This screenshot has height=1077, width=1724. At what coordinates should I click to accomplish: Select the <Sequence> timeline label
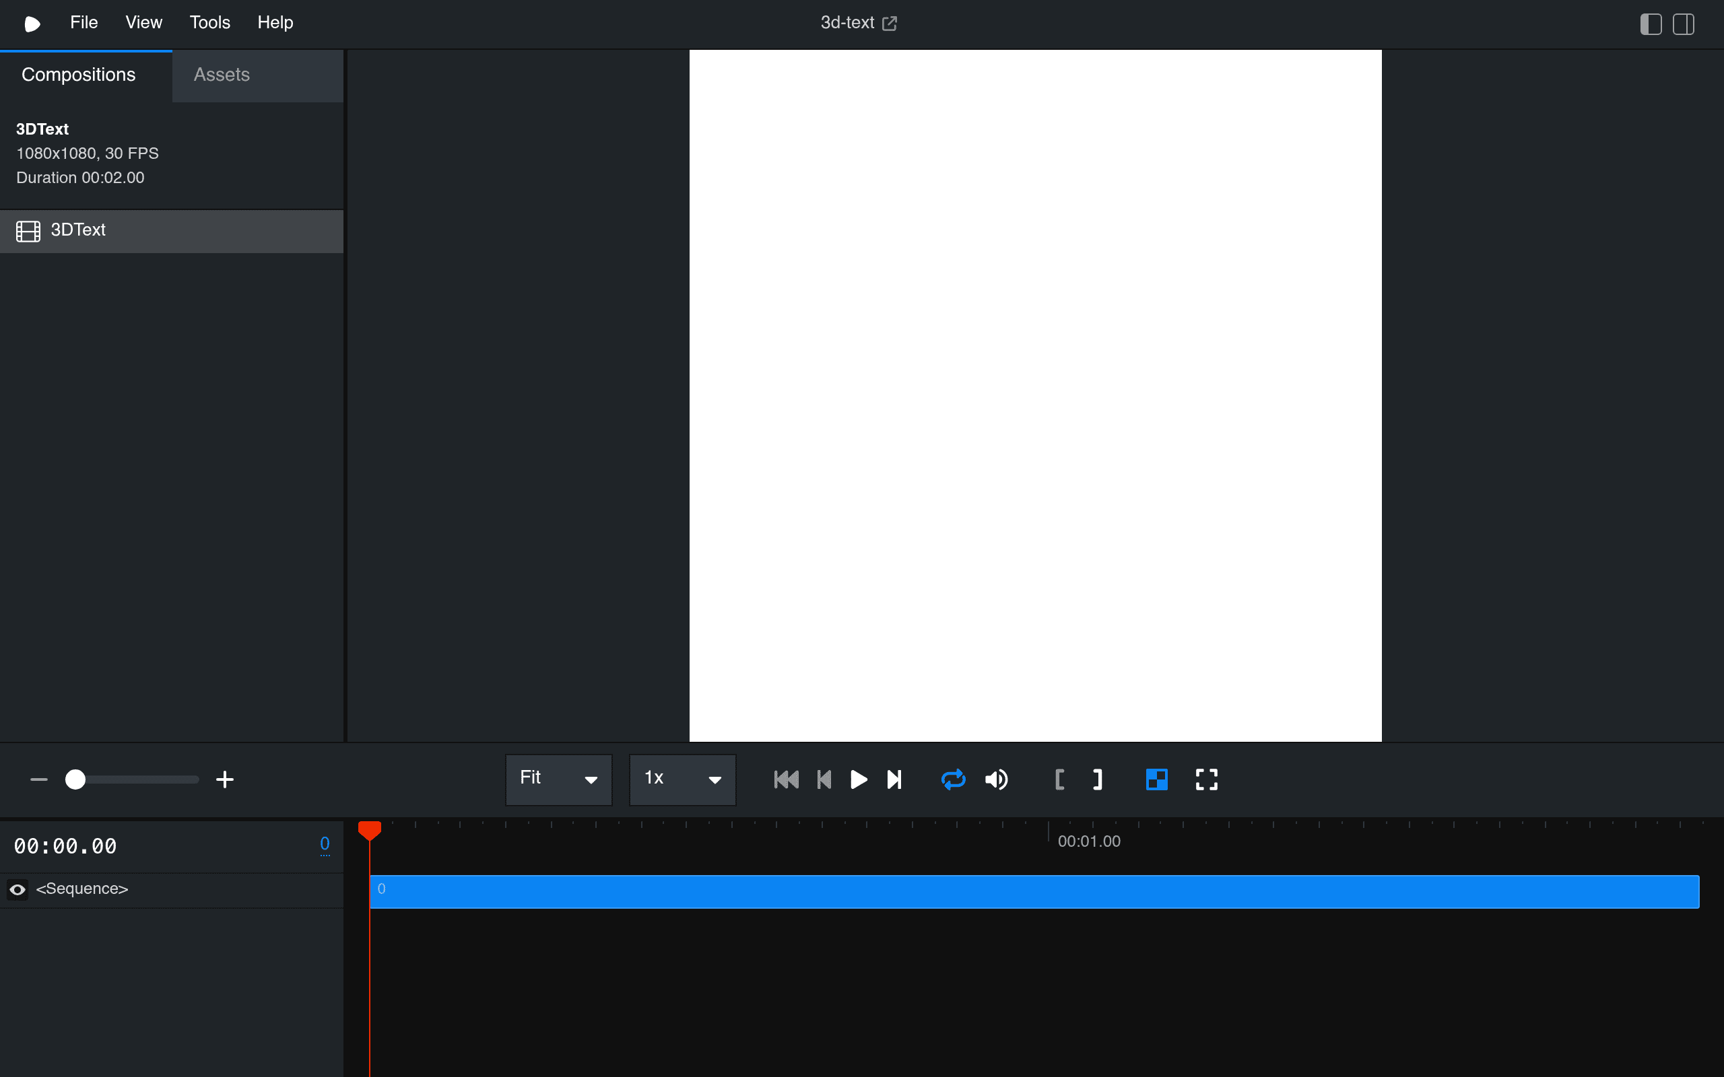tap(82, 889)
